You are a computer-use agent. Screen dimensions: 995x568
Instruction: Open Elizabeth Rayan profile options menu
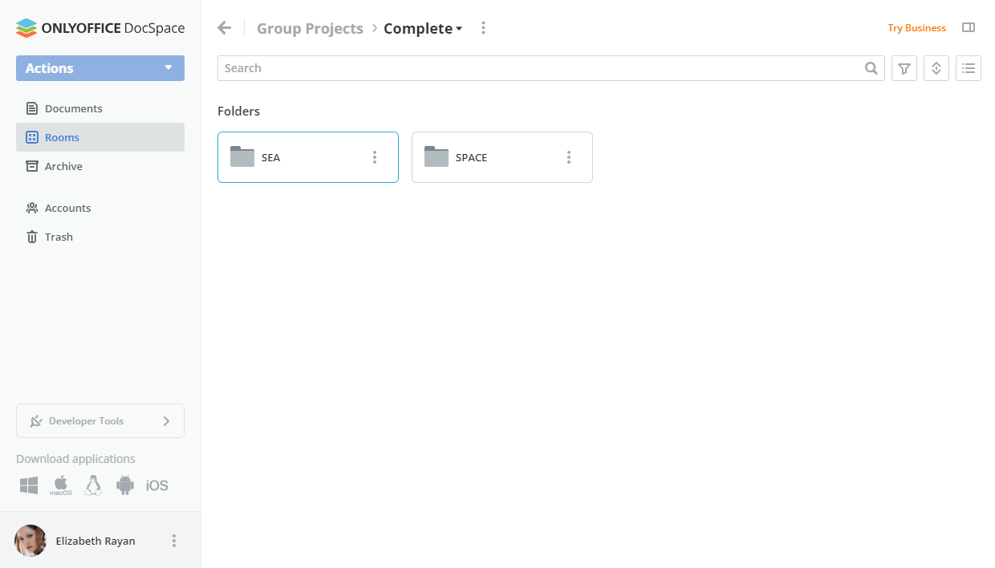[174, 541]
